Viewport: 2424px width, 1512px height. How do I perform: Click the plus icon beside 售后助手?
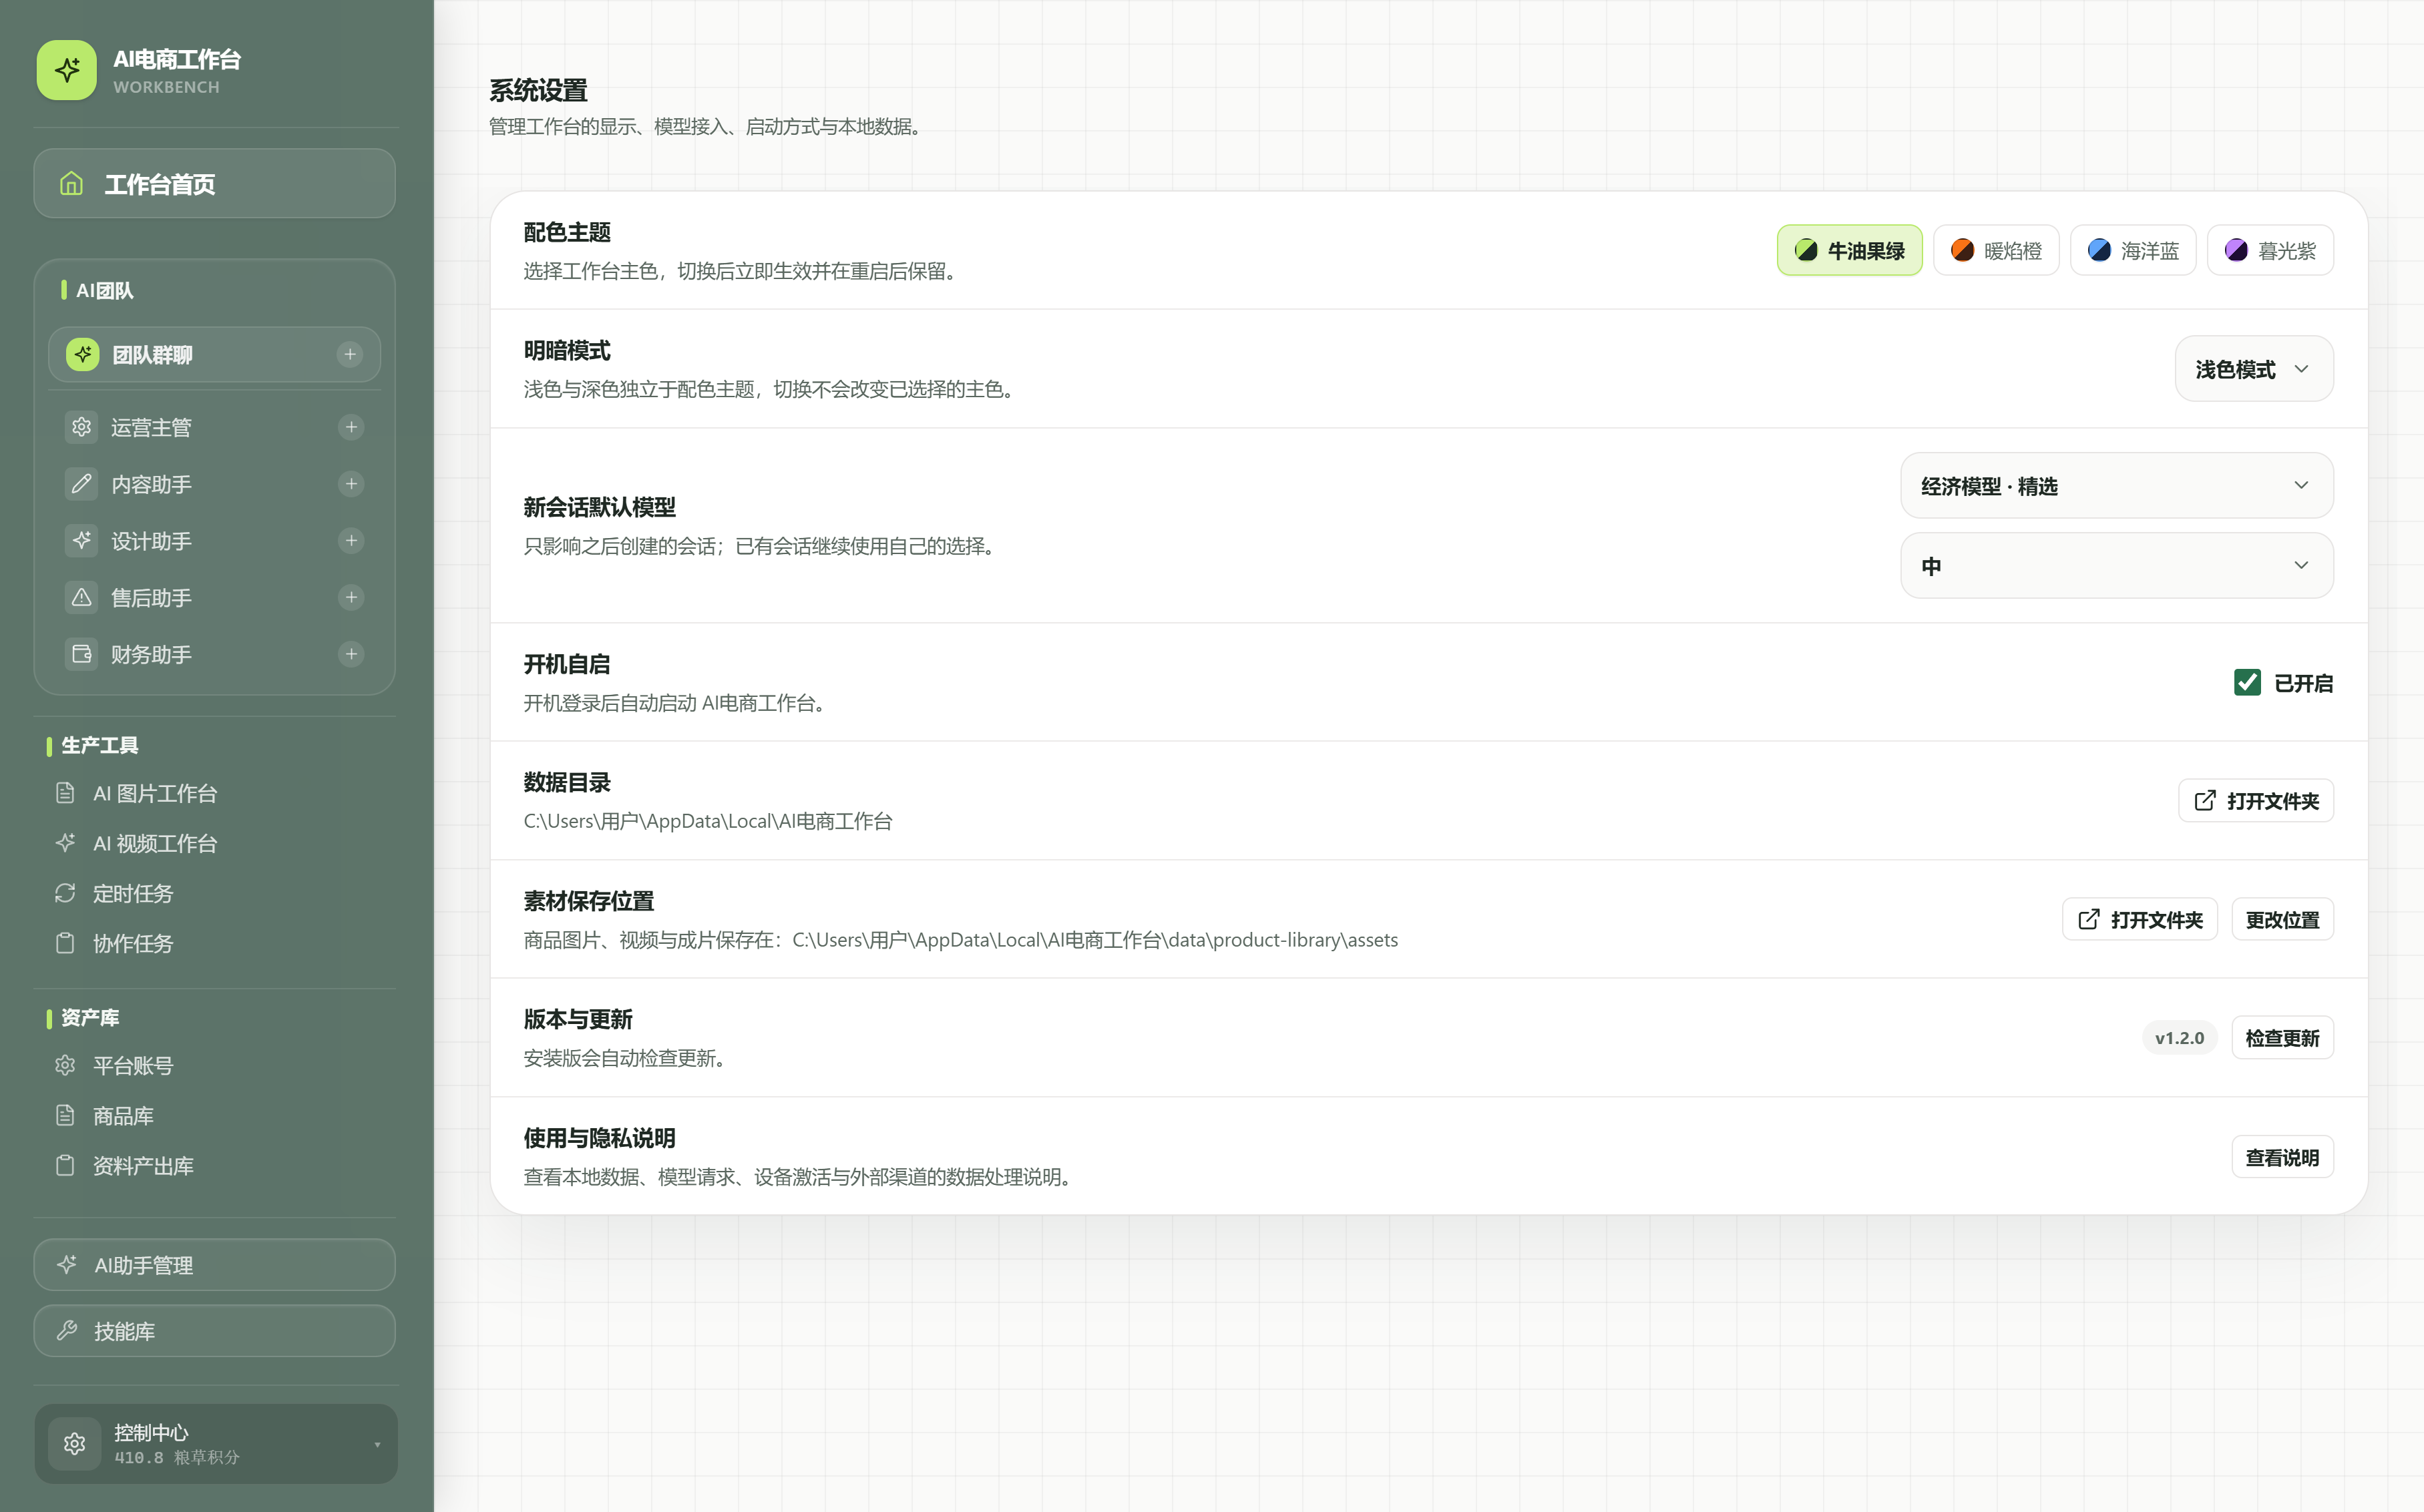(351, 598)
